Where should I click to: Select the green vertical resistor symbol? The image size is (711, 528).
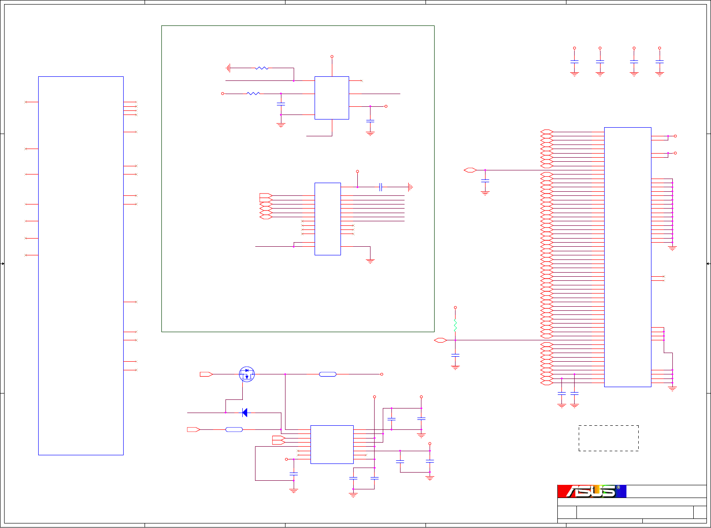(x=455, y=325)
